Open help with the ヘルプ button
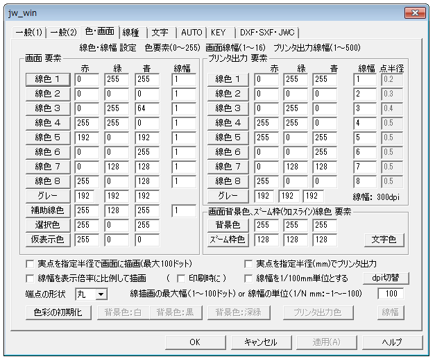The width and height of the screenshot is (435, 359). click(x=392, y=342)
